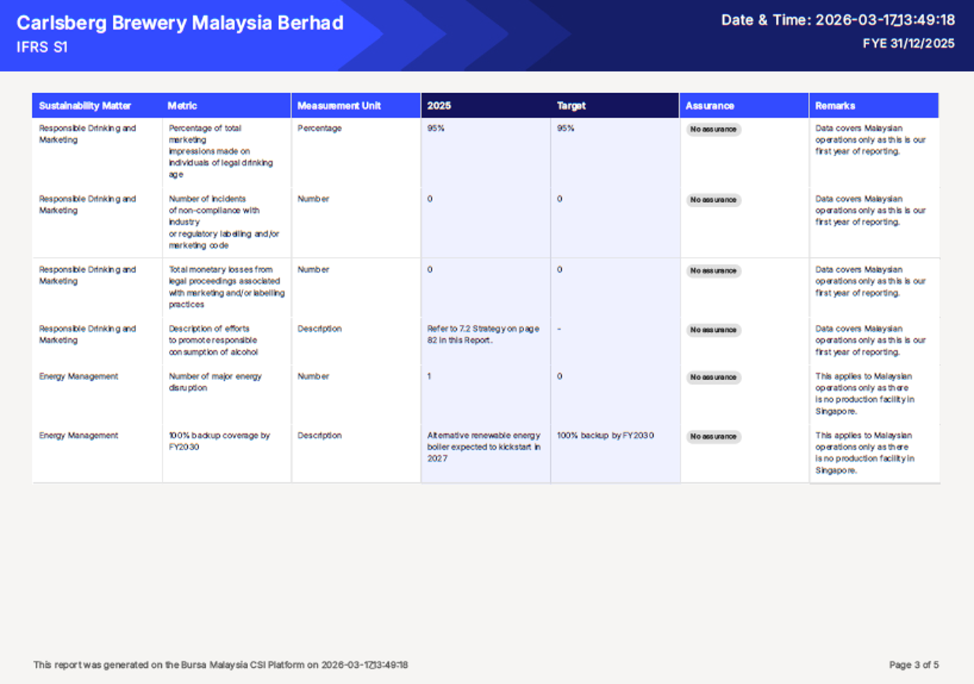The width and height of the screenshot is (974, 684).
Task: Click the Sustainability Matter column header
Action: [x=85, y=106]
